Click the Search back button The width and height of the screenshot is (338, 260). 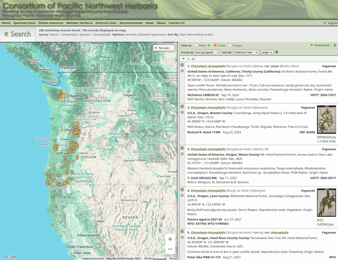[x=18, y=34]
